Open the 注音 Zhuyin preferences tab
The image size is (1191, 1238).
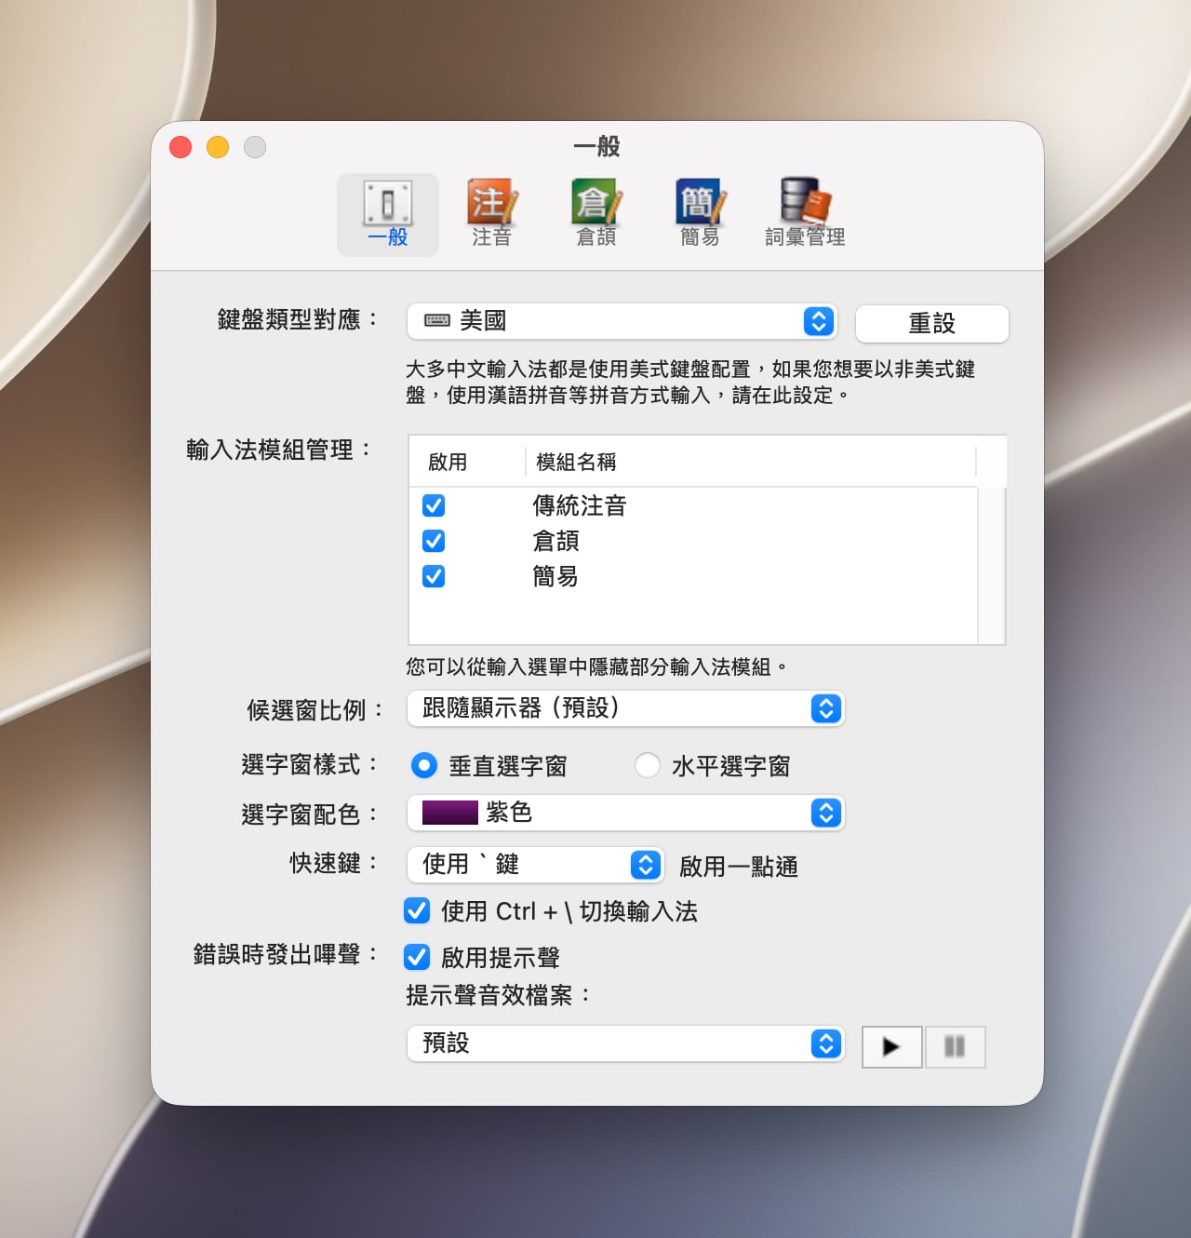tap(491, 214)
